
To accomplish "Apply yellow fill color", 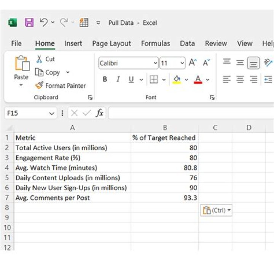I will pos(177,79).
